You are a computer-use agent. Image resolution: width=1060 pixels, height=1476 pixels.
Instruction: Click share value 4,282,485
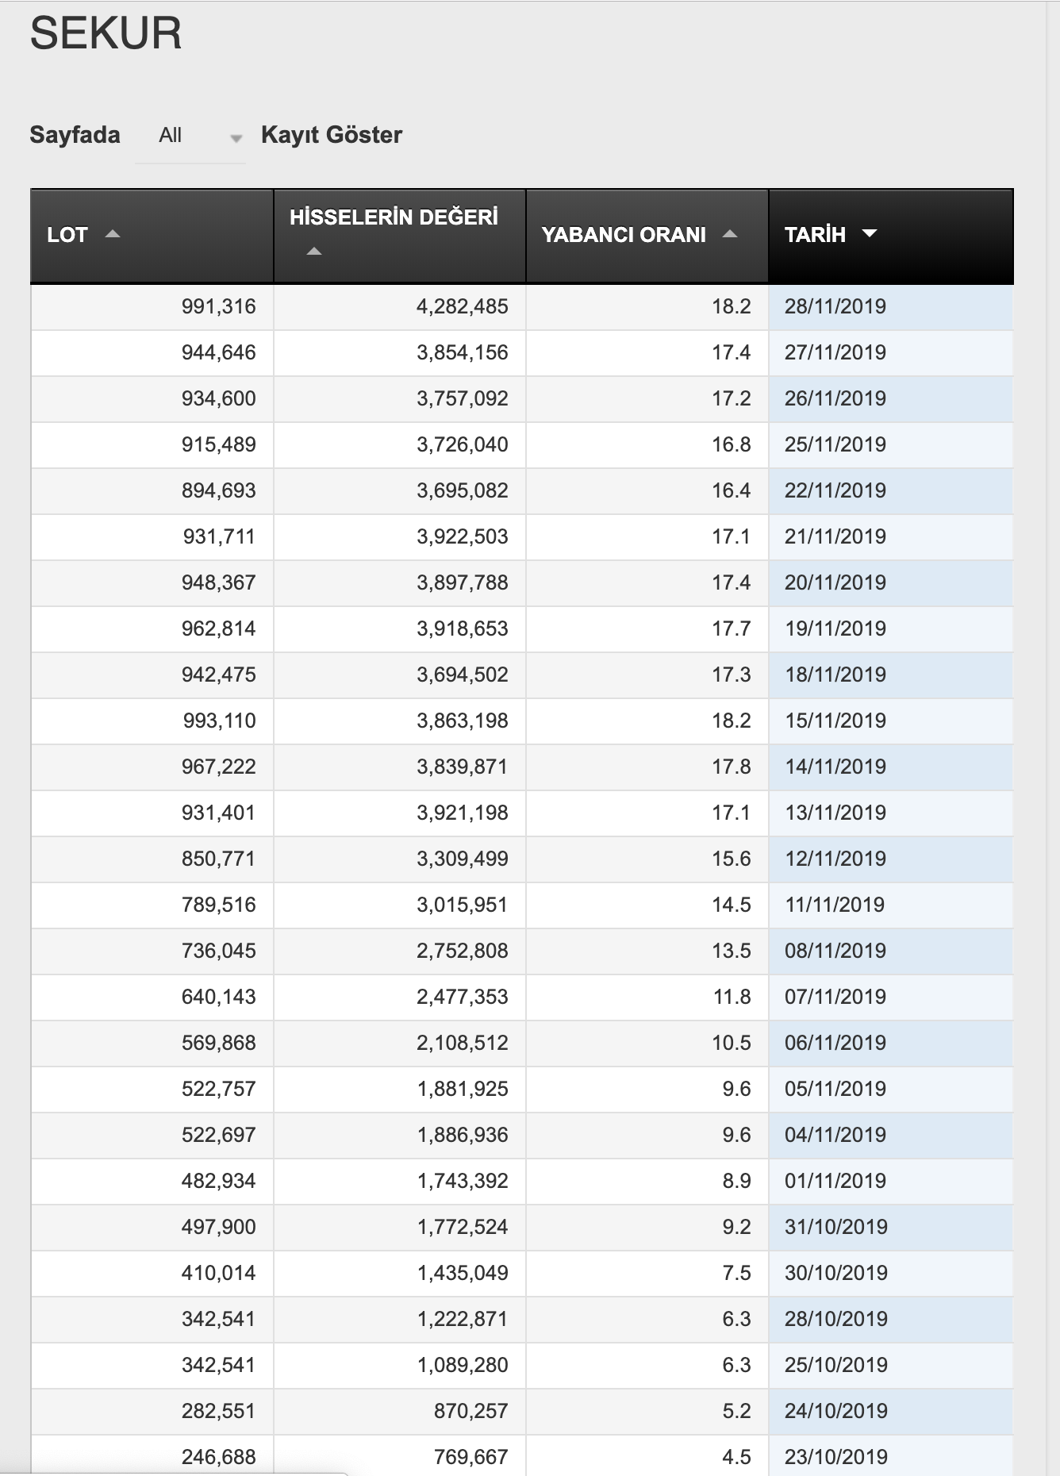tap(463, 307)
